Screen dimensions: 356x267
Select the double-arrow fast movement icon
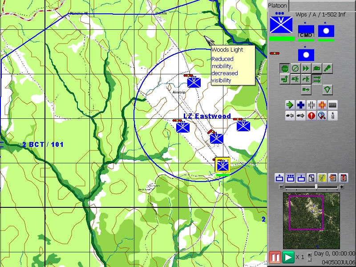(306, 68)
